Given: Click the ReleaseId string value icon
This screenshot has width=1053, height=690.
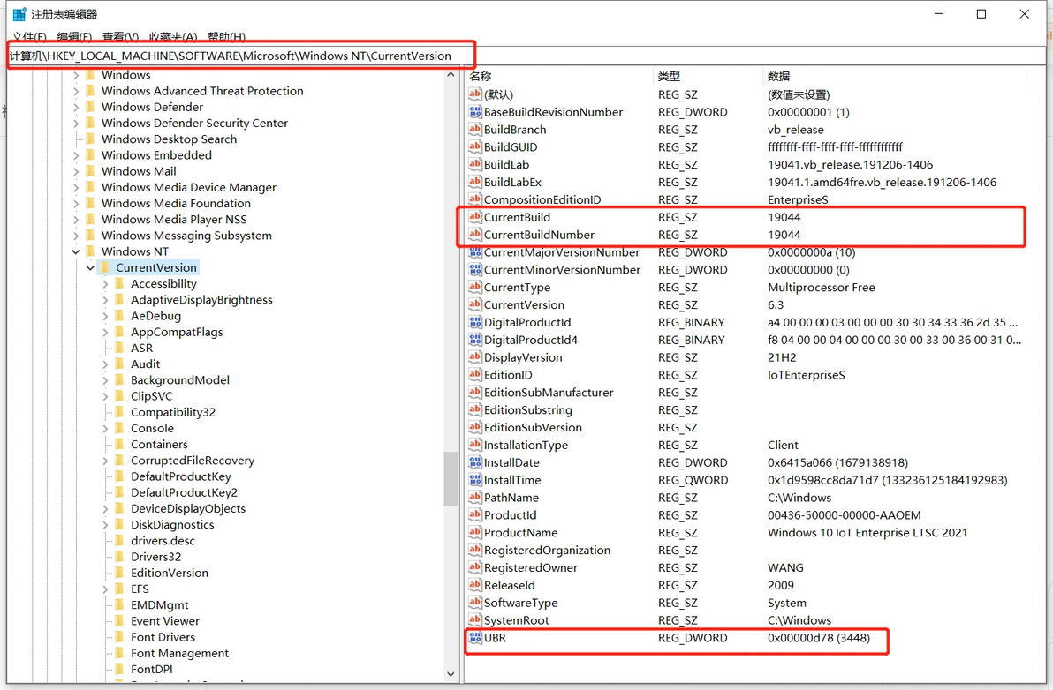Looking at the screenshot, I should point(475,585).
